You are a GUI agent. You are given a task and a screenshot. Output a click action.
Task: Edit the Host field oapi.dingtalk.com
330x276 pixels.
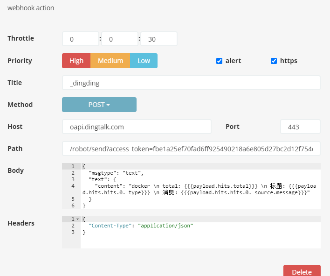click(137, 127)
